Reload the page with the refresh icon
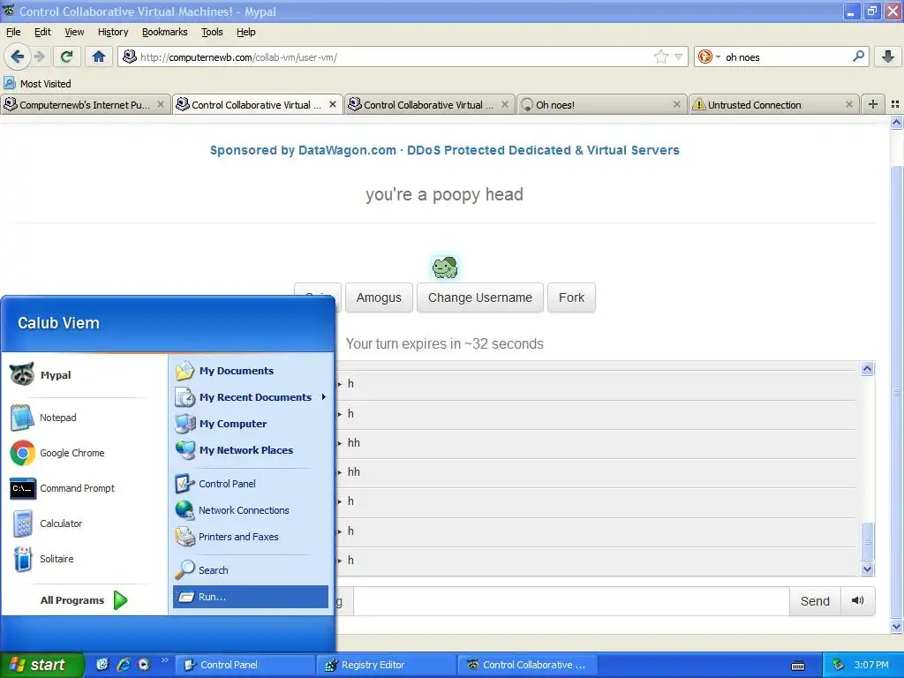This screenshot has height=678, width=904. [x=66, y=56]
